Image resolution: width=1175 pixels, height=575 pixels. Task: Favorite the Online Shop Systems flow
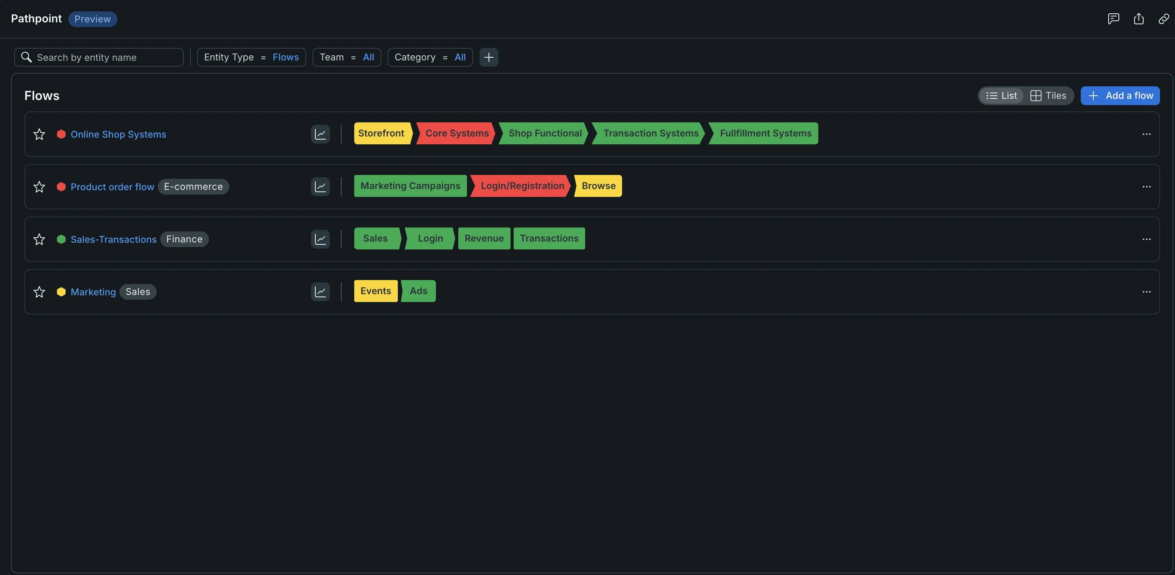point(39,134)
